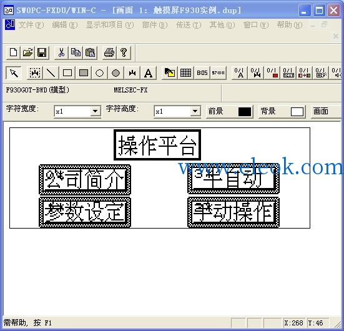Viewport: 344px width, 331px height.
Task: Select the text 'A' tool
Action: click(x=149, y=73)
